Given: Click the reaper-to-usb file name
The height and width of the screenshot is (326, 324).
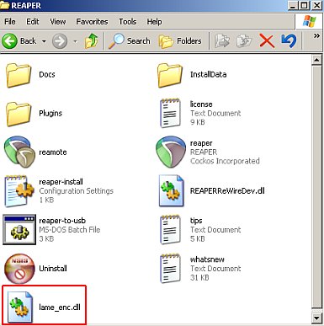Looking at the screenshot, I should coord(62,221).
